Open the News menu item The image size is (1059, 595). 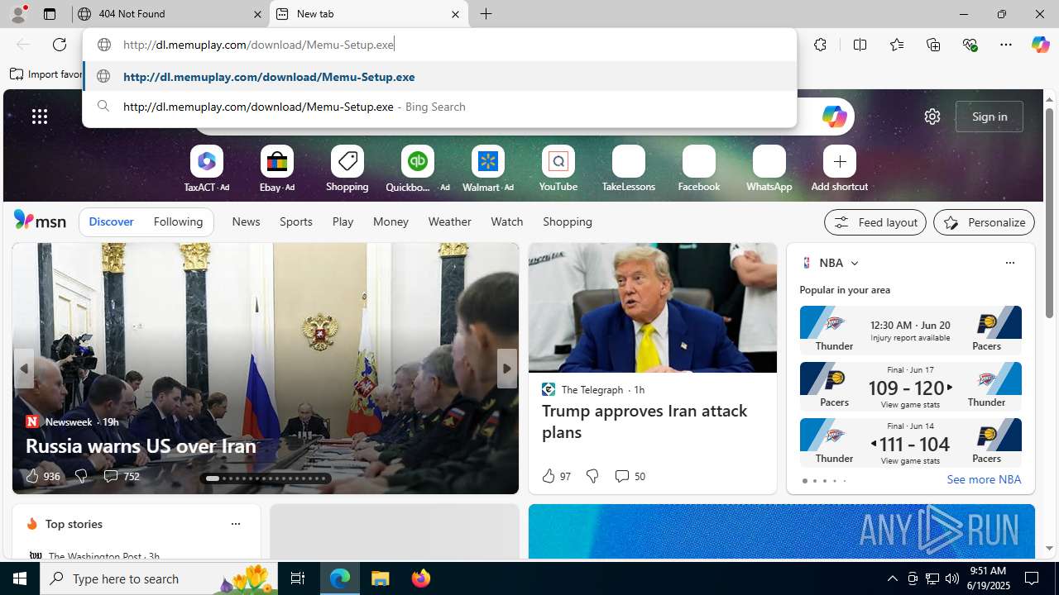tap(246, 221)
